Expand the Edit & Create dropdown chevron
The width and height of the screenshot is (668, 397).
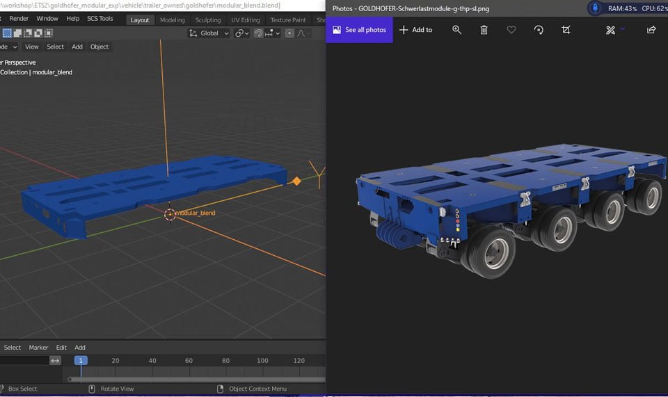(x=622, y=29)
